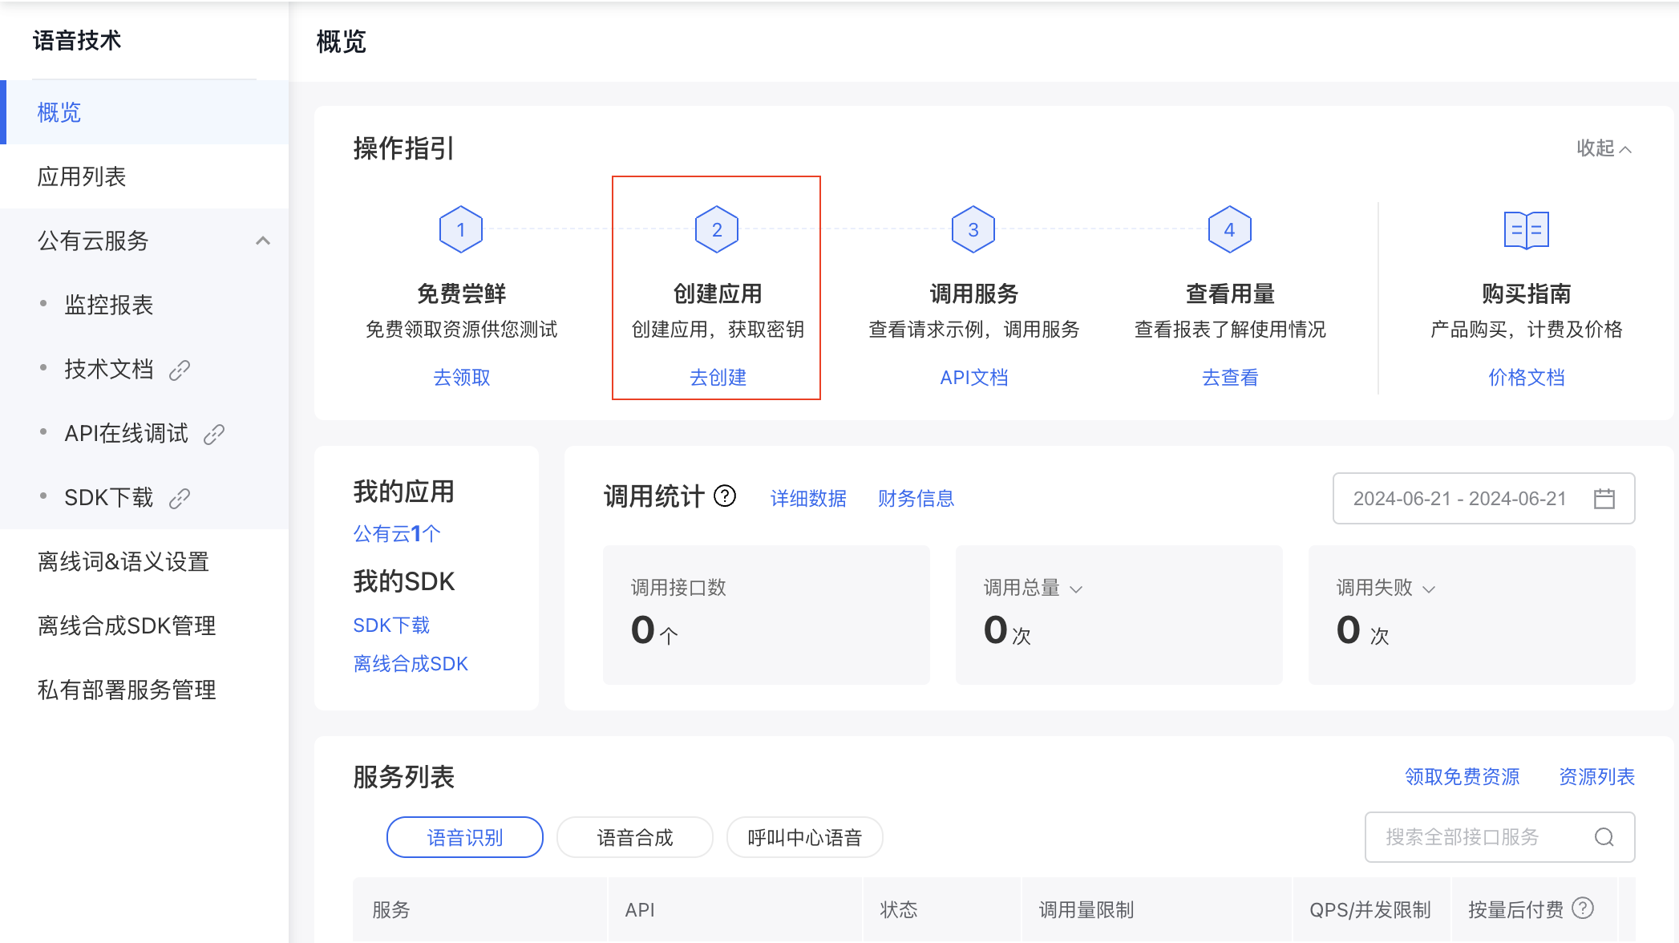Select the 语音识别 tab
The width and height of the screenshot is (1679, 943).
click(465, 837)
